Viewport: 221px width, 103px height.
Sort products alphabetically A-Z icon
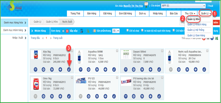click(82, 31)
